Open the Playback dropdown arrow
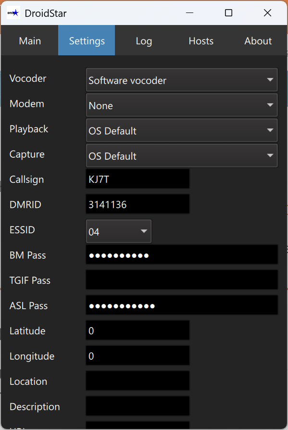The image size is (288, 430). (270, 130)
